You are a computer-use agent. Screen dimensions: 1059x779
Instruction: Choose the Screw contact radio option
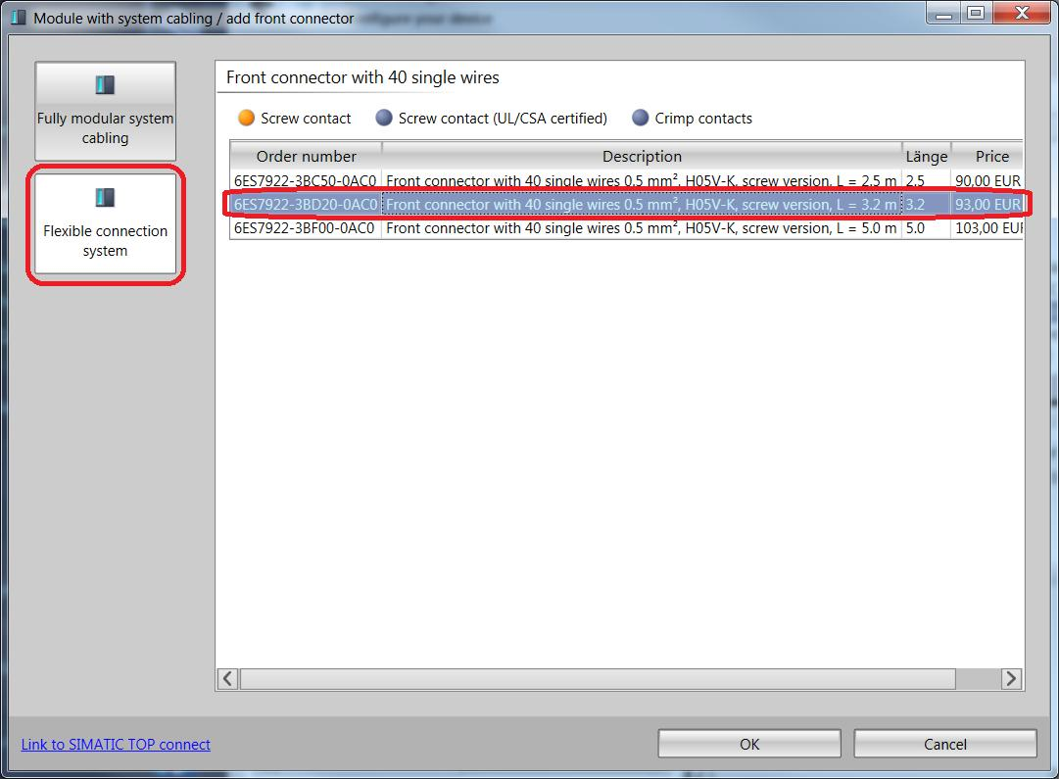295,119
